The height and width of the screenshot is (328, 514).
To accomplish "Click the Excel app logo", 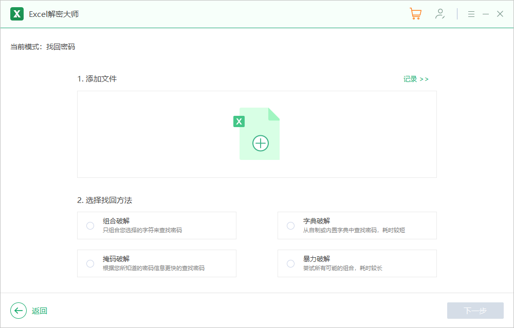I will (x=17, y=14).
